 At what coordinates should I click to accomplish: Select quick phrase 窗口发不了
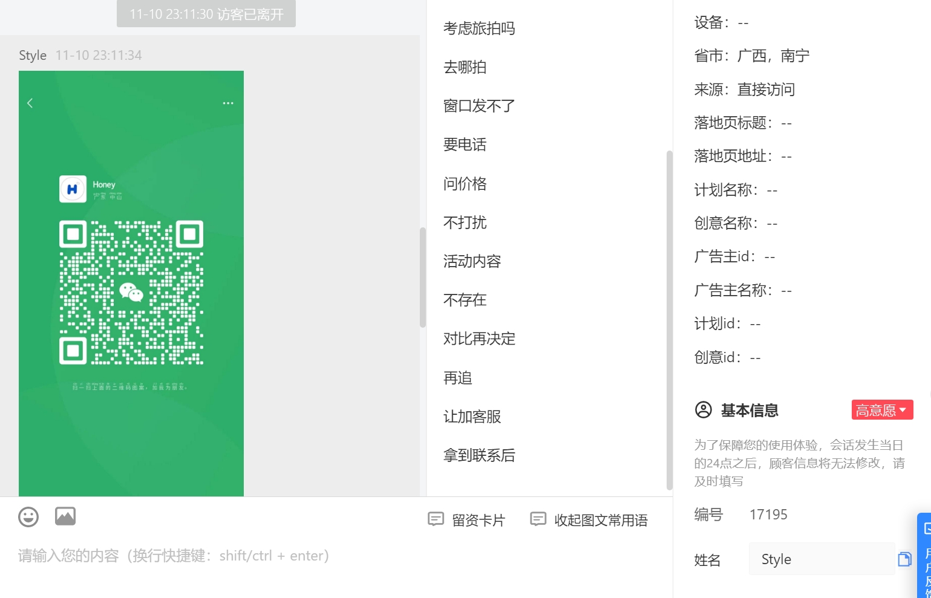479,106
